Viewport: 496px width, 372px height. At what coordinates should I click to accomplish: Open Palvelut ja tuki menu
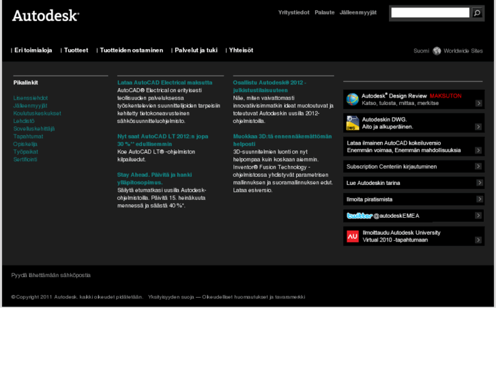[196, 51]
